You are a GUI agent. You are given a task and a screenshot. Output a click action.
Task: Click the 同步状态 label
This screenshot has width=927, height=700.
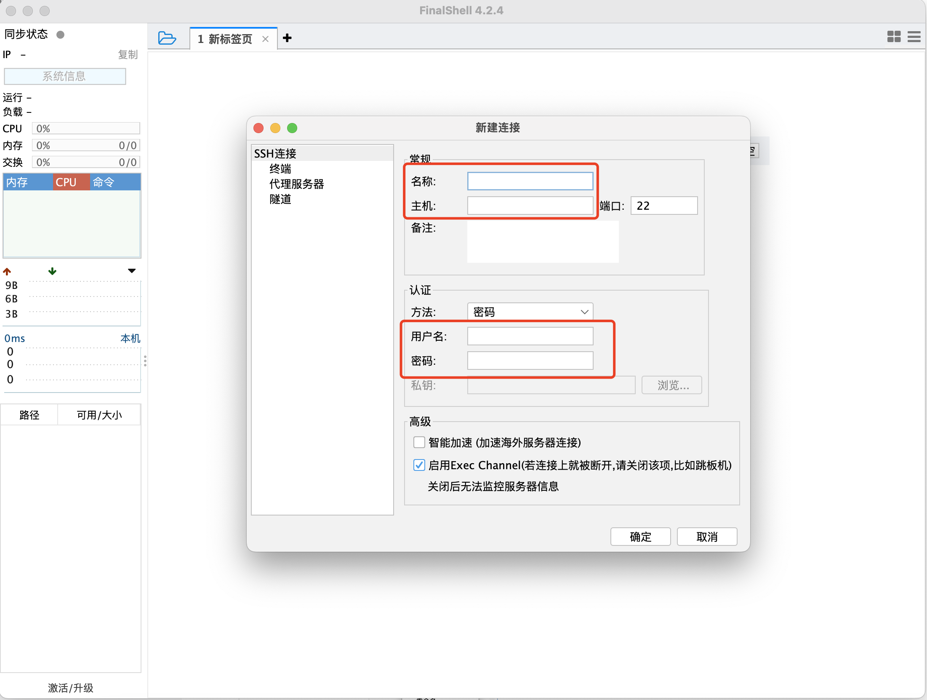pyautogui.click(x=26, y=34)
